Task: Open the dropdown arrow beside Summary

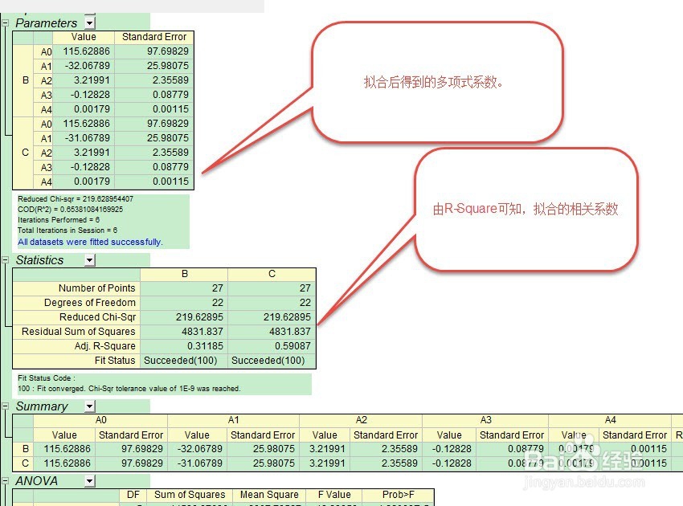Action: coord(90,406)
